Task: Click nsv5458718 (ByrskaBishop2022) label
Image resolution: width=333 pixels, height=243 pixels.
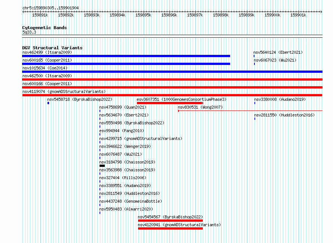Action: pyautogui.click(x=80, y=99)
